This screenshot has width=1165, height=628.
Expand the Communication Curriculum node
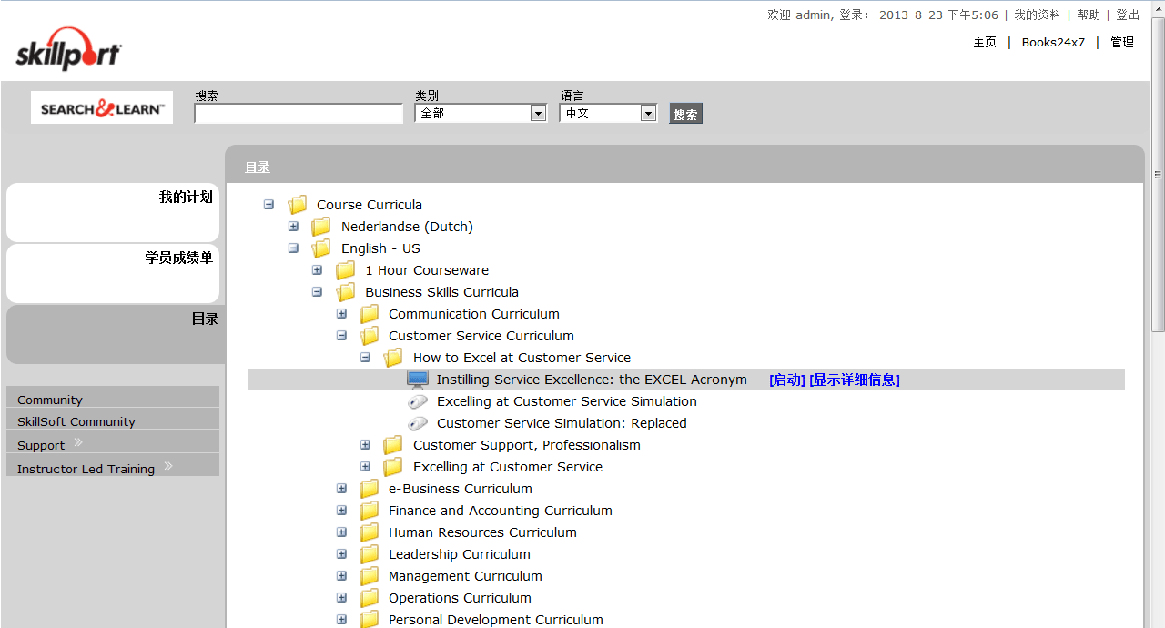(341, 314)
